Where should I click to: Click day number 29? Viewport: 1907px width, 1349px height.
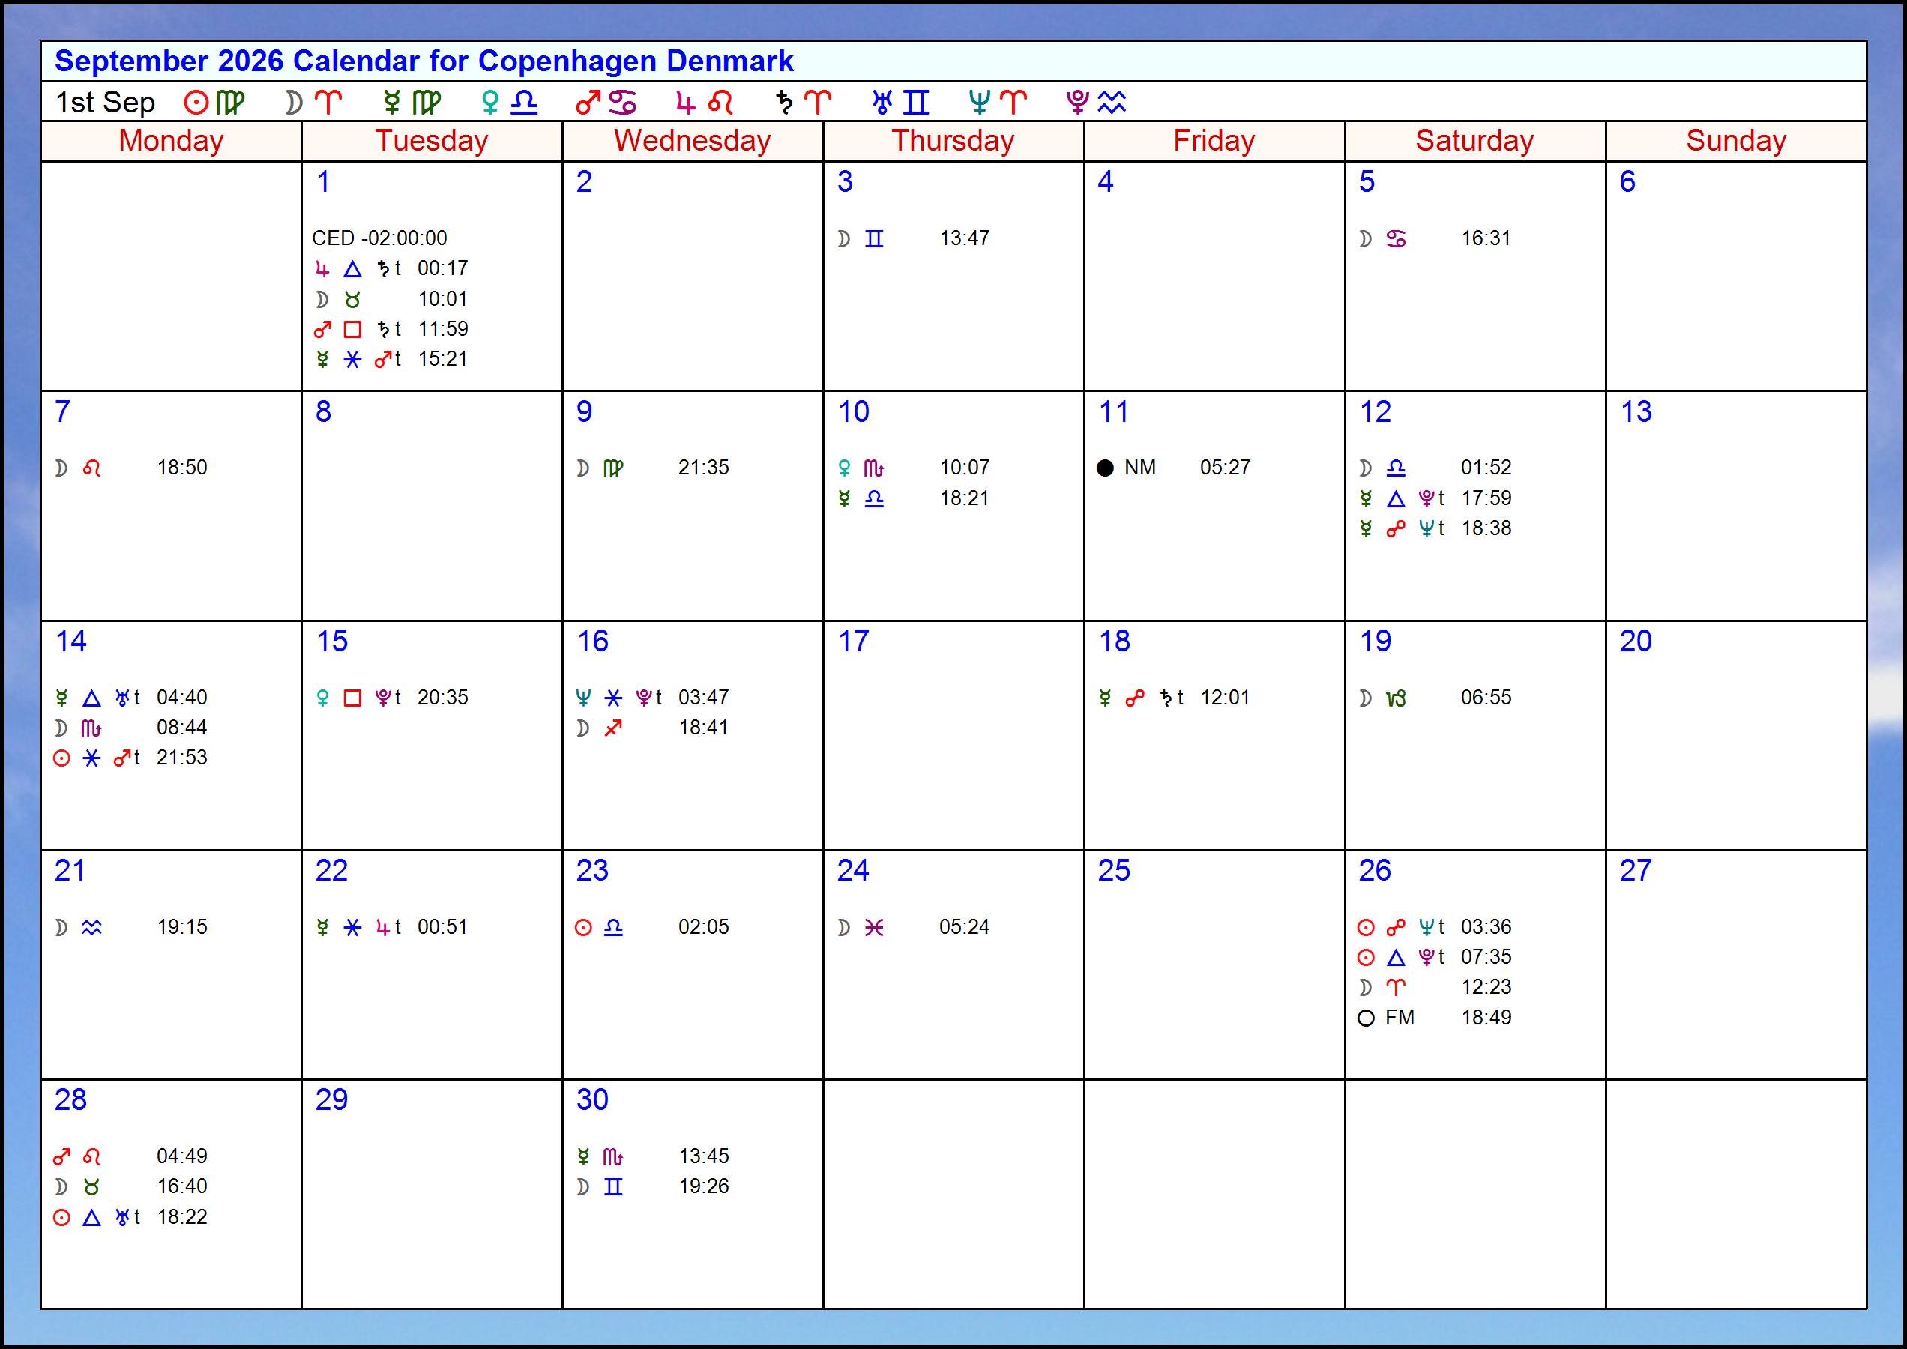pos(331,1099)
